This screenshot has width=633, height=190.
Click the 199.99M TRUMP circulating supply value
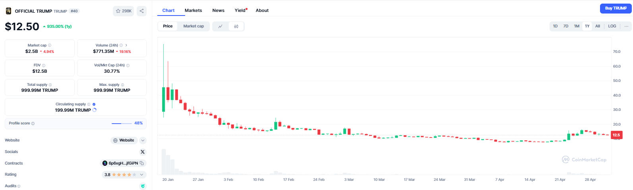point(73,110)
